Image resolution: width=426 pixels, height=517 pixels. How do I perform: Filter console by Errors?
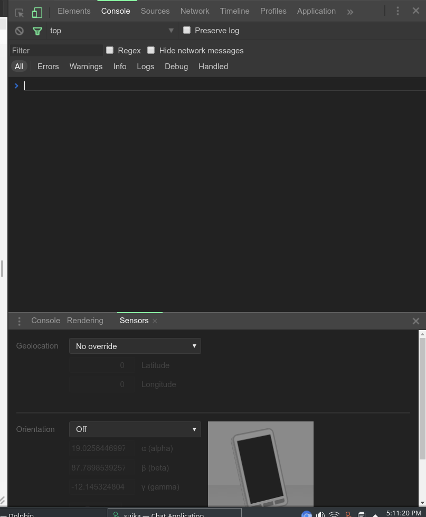coord(48,66)
